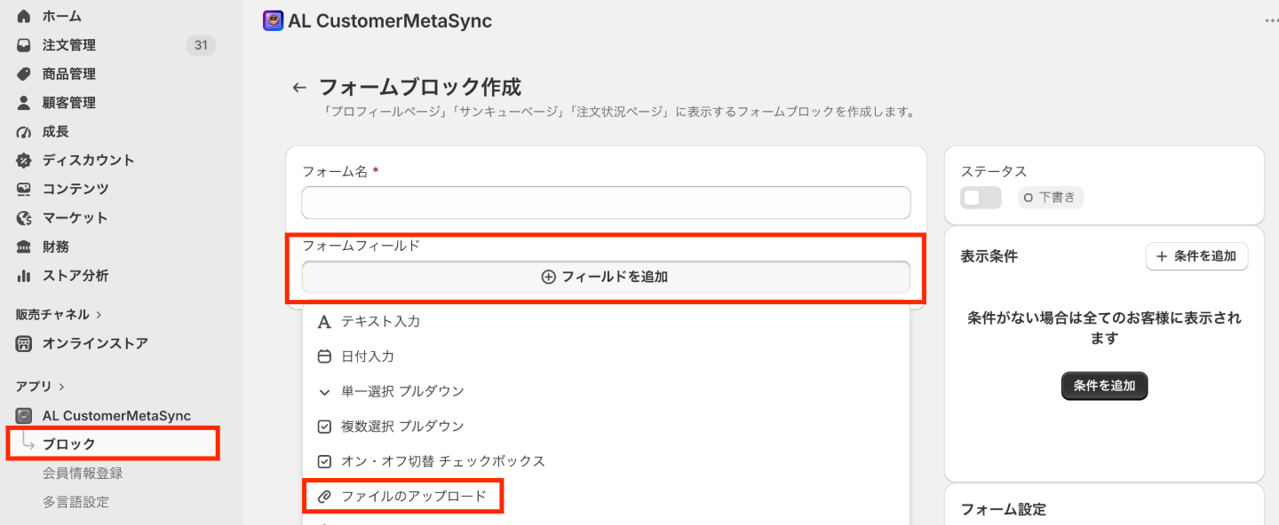Click the back arrow next to フォームブロック作成
Screen dimensions: 1279x525
click(299, 88)
